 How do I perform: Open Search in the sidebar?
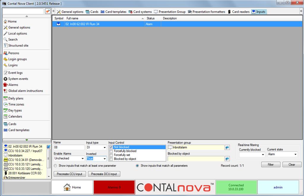(11, 39)
